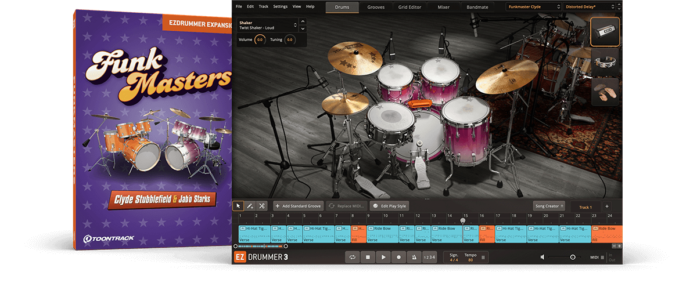697x283 pixels.
Task: Toggle the metronome click
Action: tap(414, 257)
